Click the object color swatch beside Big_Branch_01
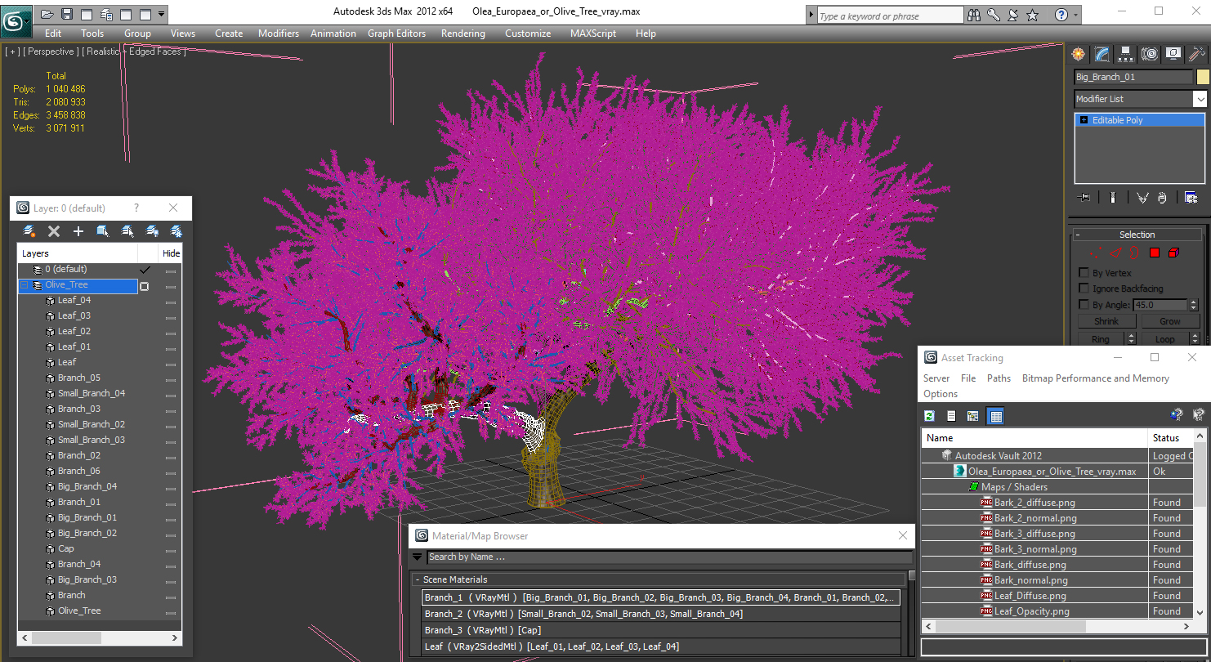Image resolution: width=1211 pixels, height=662 pixels. coord(1202,77)
